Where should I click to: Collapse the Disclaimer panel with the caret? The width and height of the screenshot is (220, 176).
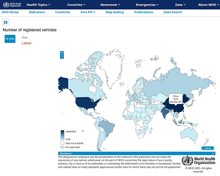(213, 153)
